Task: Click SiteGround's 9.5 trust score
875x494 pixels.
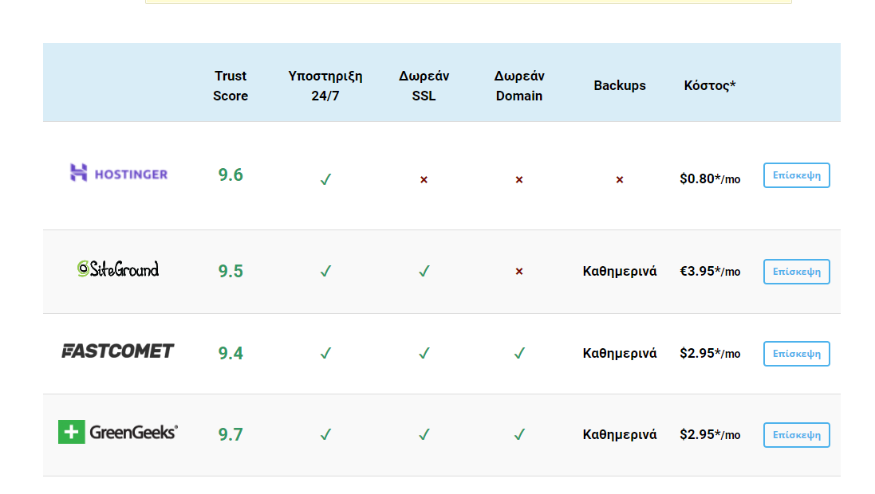Action: click(x=231, y=272)
